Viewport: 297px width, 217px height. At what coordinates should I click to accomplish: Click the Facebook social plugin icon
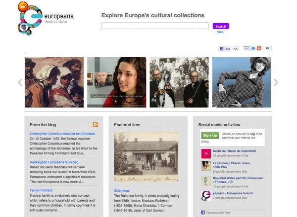[203, 213]
